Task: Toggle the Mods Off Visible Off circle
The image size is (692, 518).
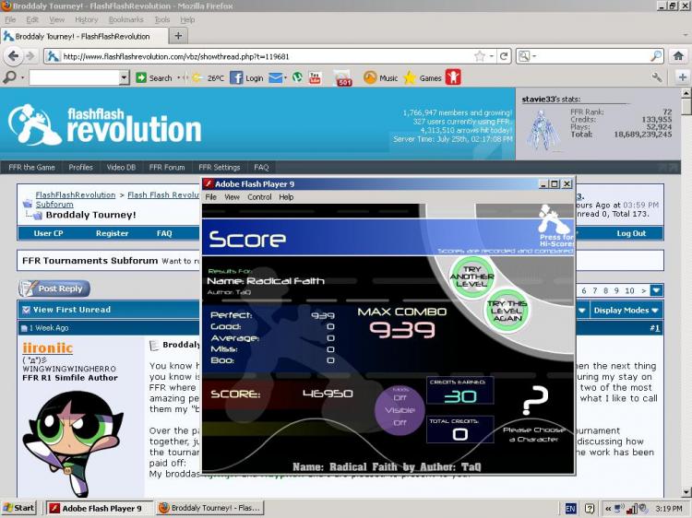Action: [400, 410]
